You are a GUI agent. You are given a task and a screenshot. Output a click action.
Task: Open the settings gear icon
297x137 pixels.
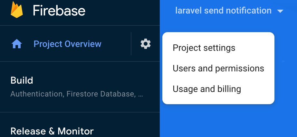tap(146, 44)
